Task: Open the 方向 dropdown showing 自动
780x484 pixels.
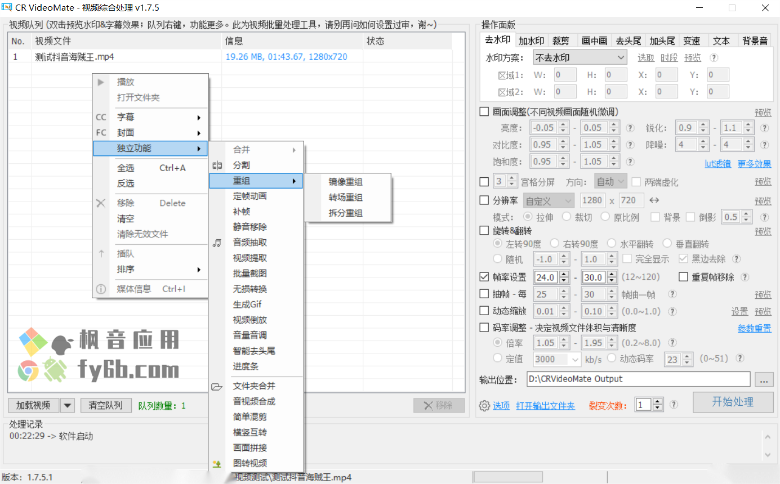Action: tap(610, 182)
